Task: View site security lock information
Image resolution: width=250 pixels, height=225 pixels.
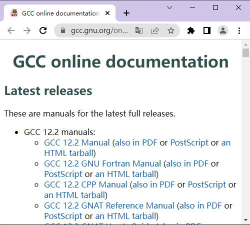Action: (x=63, y=30)
